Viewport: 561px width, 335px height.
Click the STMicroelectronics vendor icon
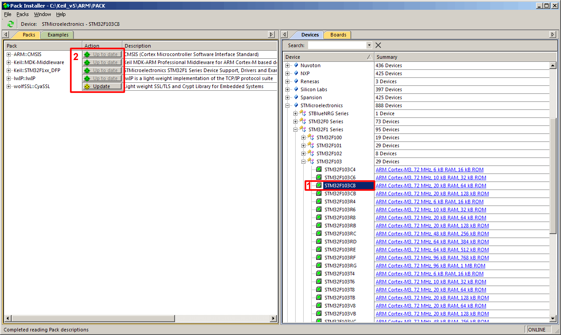click(296, 105)
